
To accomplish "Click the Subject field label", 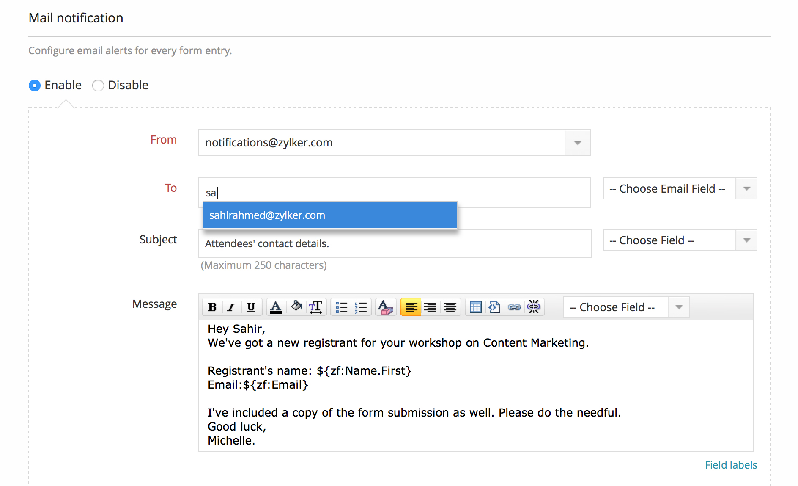I will click(158, 240).
